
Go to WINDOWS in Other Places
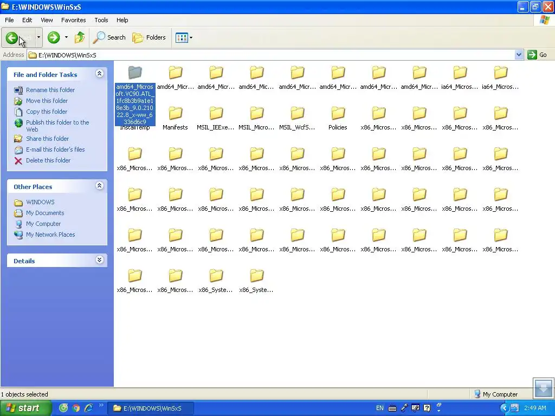(x=40, y=202)
